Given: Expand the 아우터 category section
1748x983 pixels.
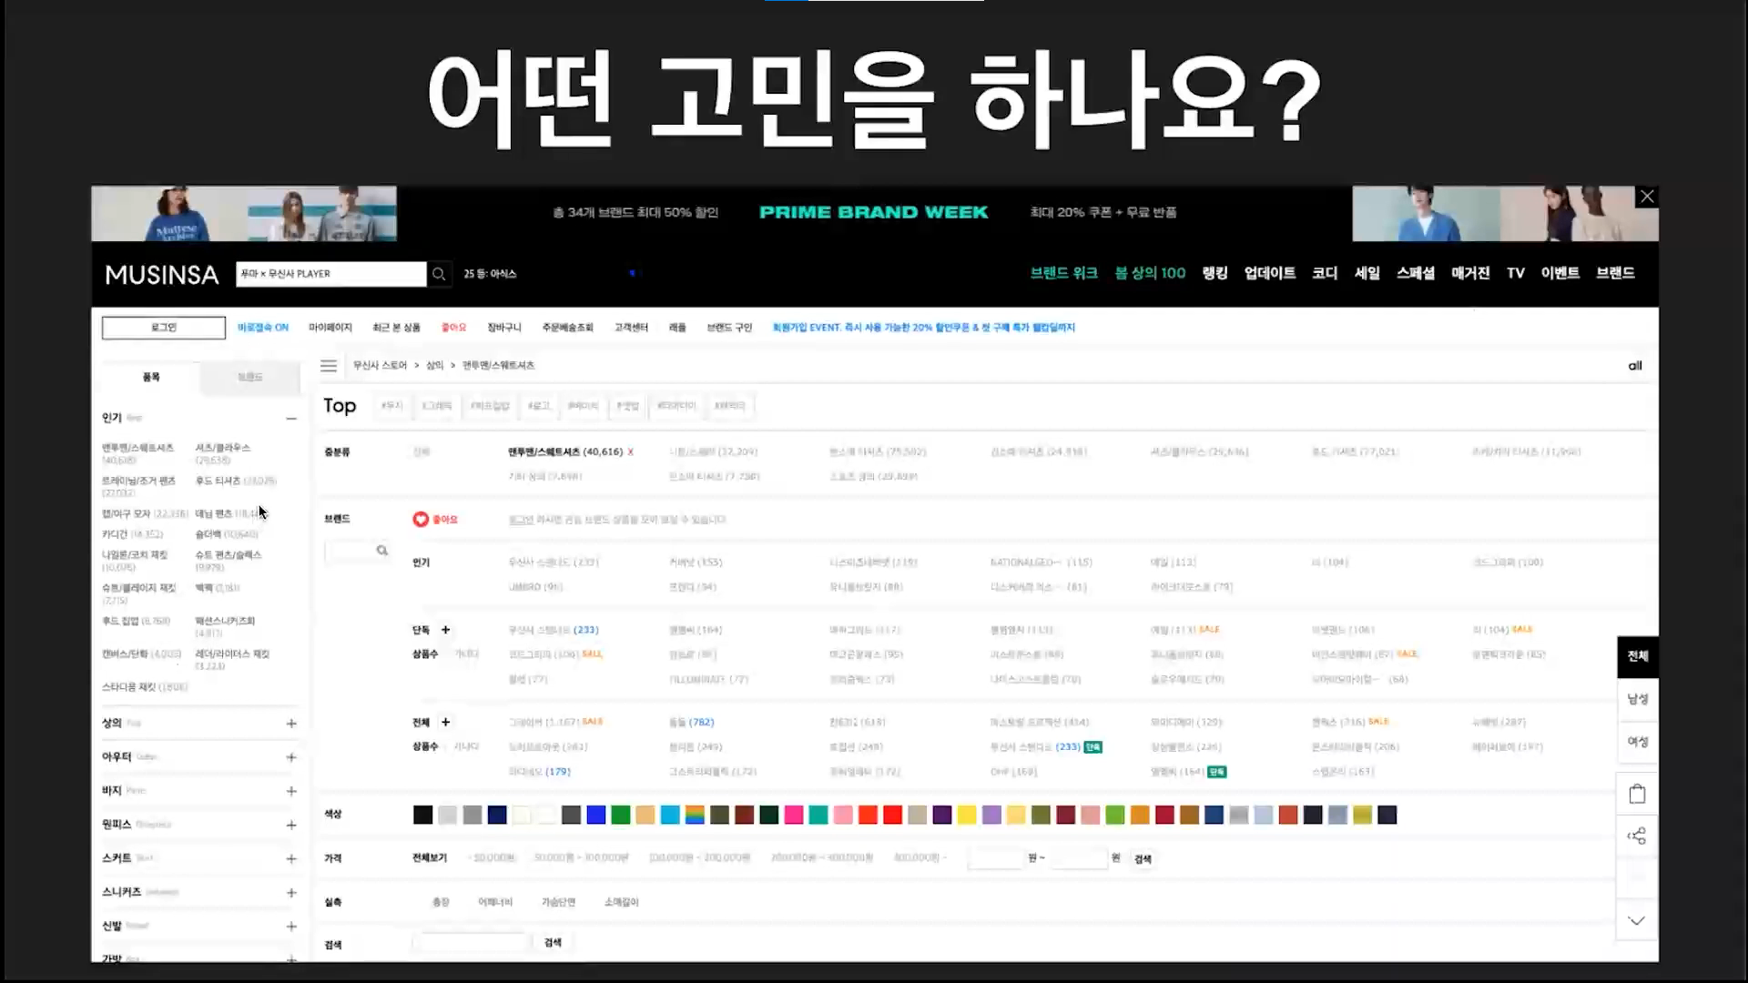Looking at the screenshot, I should point(291,757).
